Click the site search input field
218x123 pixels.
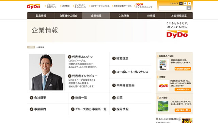tap(173, 8)
